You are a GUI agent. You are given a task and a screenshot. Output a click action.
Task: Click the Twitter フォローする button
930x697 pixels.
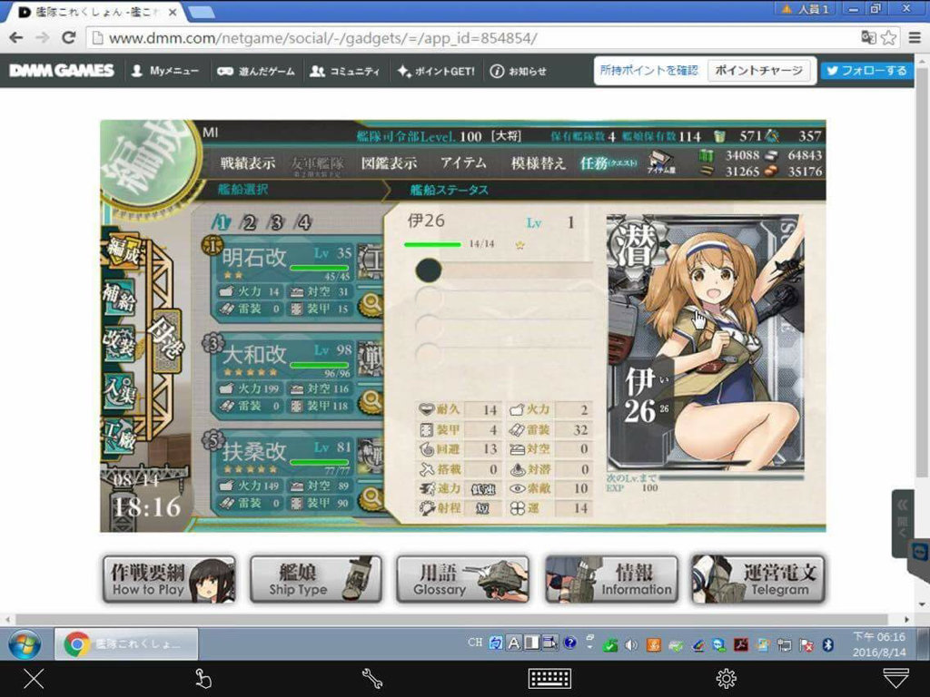coord(866,71)
